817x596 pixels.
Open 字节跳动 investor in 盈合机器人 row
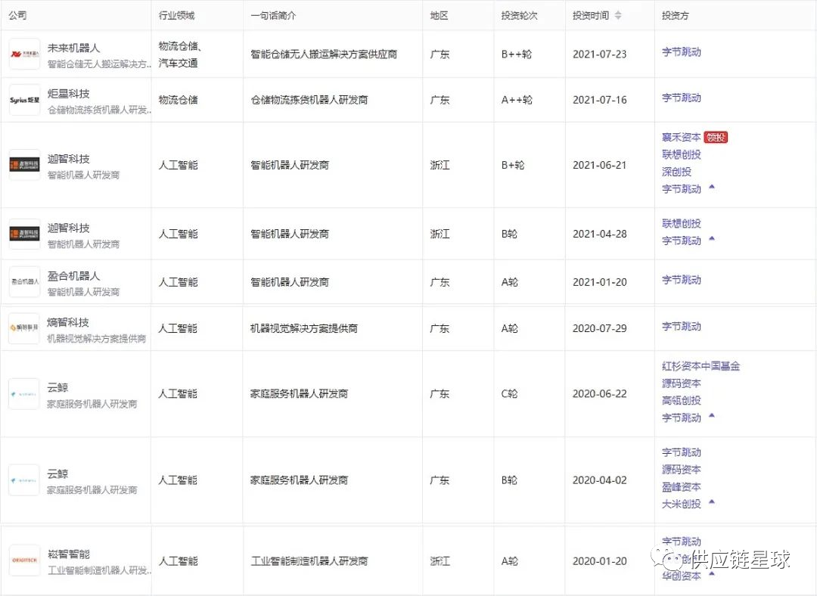pos(682,280)
